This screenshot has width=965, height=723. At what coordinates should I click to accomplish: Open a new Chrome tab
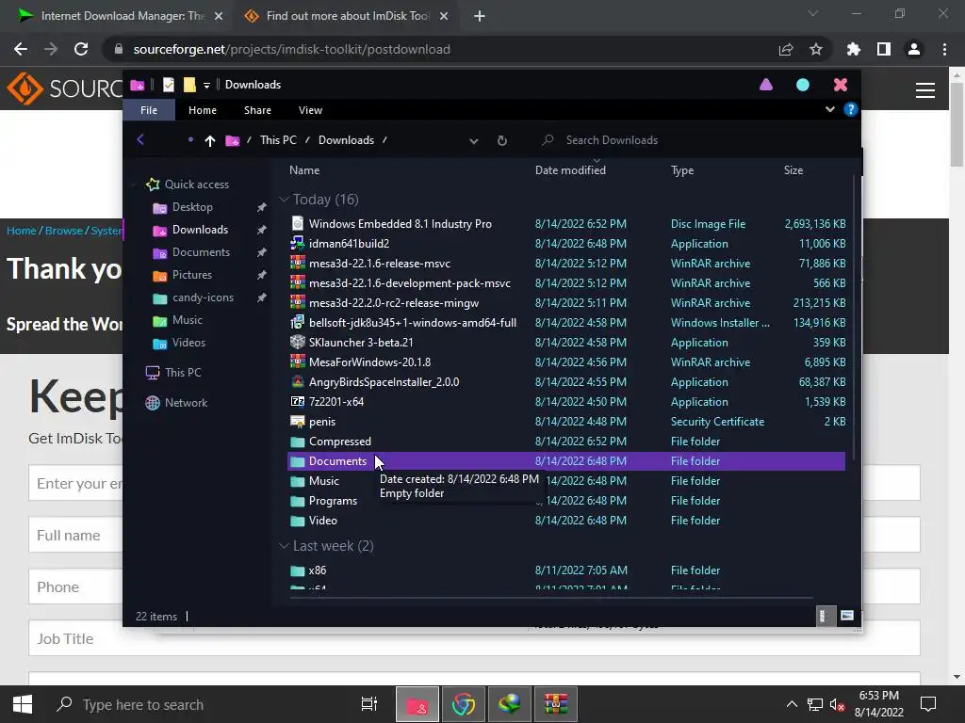pyautogui.click(x=480, y=16)
